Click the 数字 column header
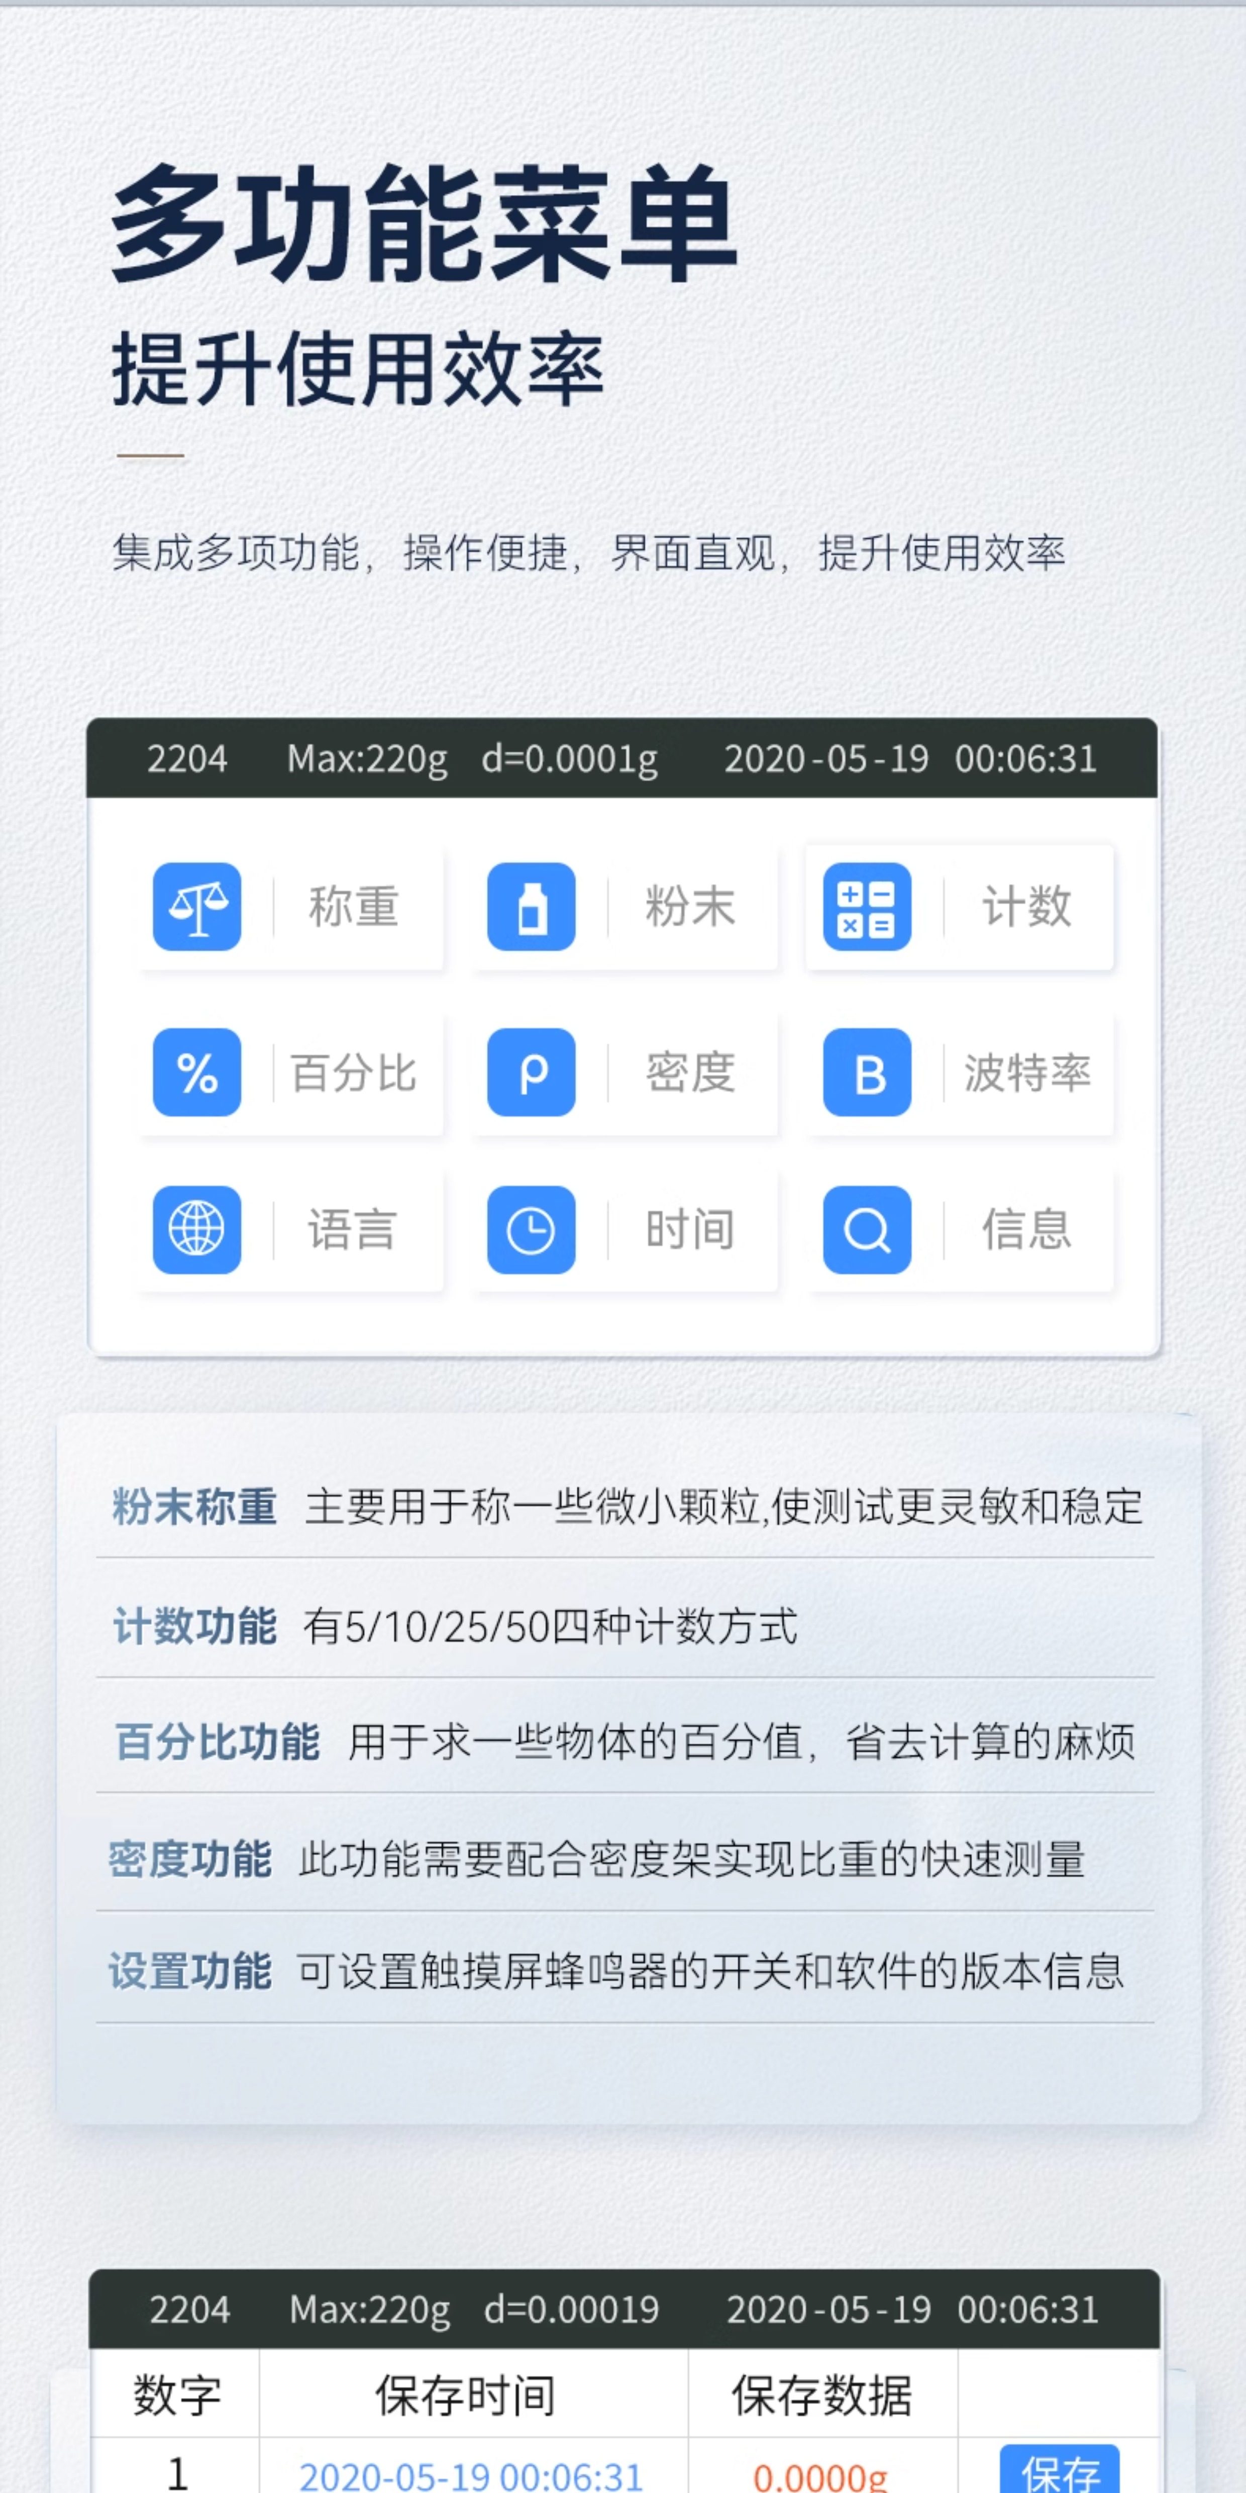 point(177,2395)
